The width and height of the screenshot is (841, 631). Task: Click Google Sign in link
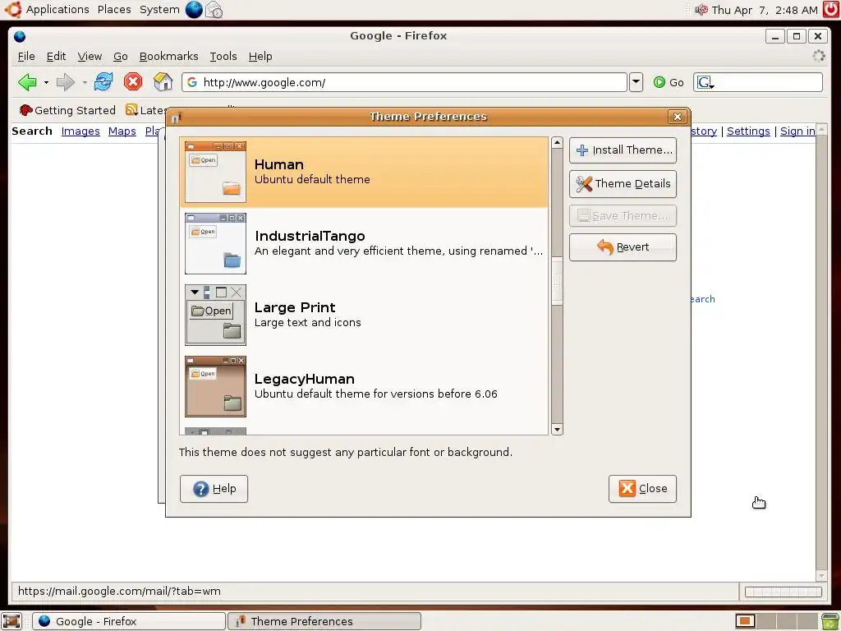[x=797, y=131]
